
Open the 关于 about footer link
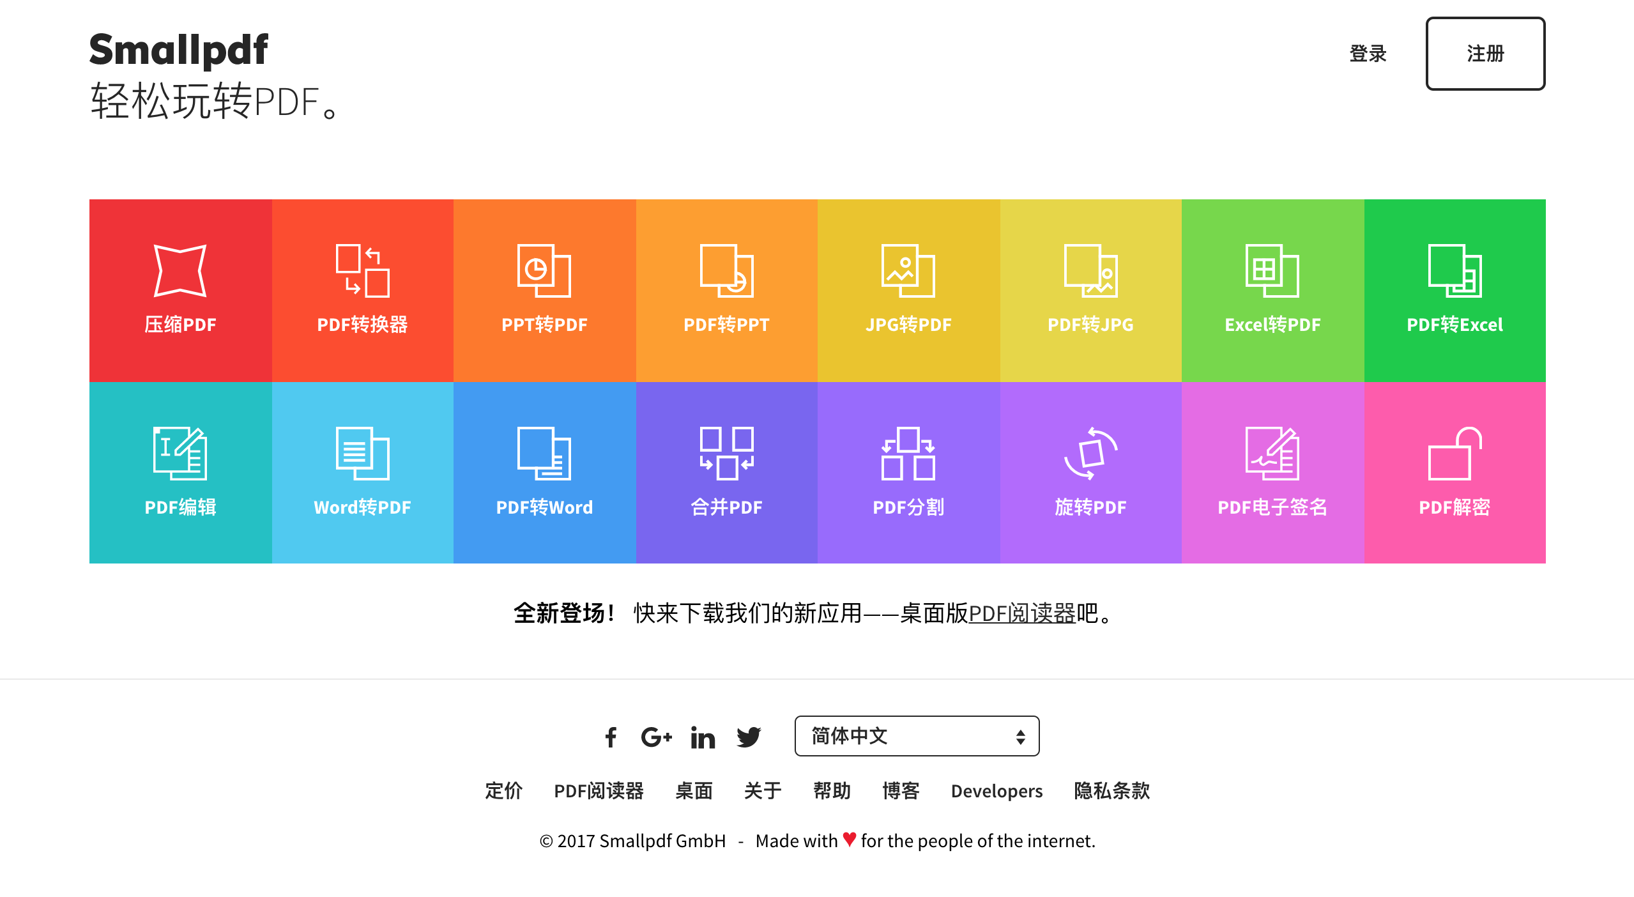pos(763,791)
